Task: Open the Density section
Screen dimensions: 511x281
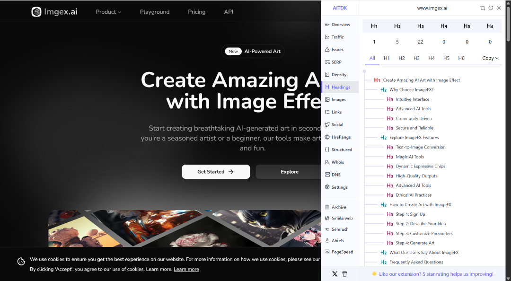Action: [x=340, y=75]
